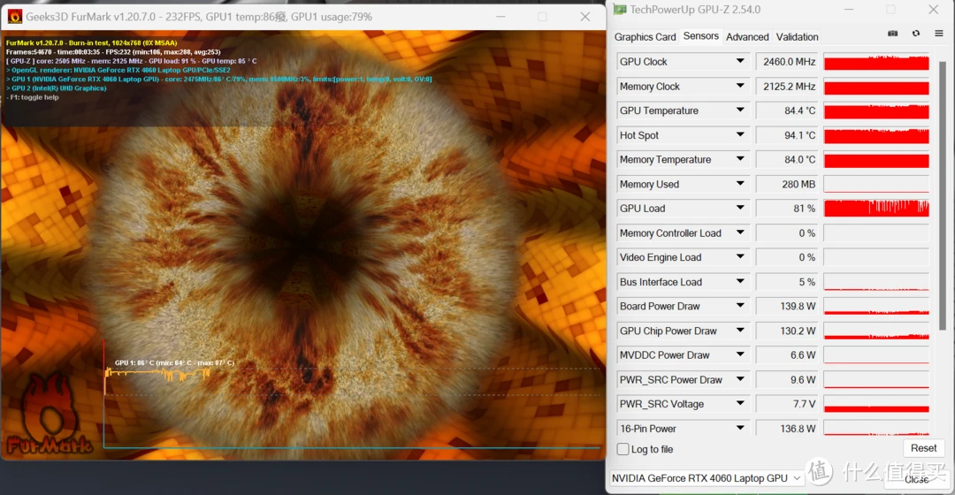Open the GPU selection combo box
This screenshot has height=495, width=955.
[706, 478]
